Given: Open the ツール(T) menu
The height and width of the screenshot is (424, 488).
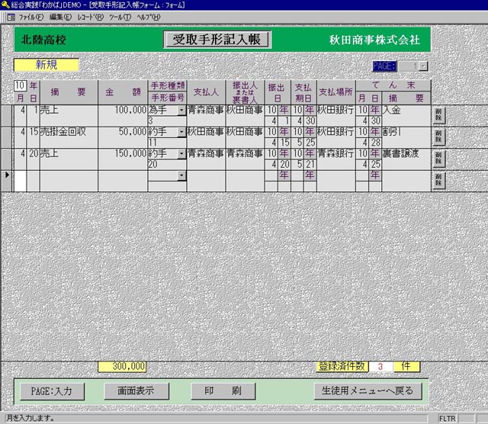Looking at the screenshot, I should 120,16.
